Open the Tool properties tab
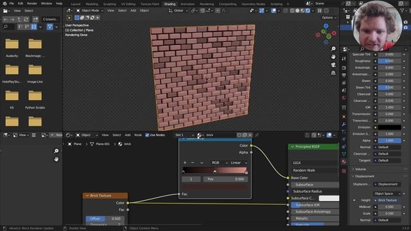 [344, 59]
